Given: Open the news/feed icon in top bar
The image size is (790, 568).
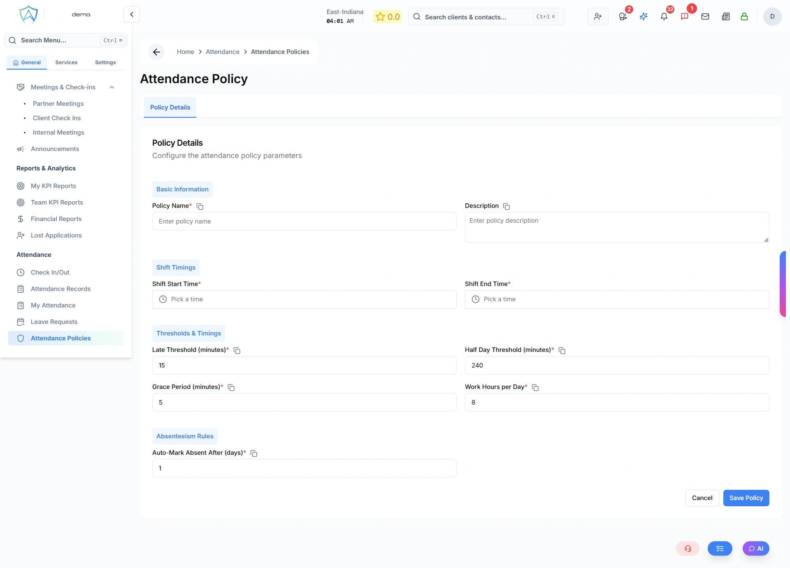Looking at the screenshot, I should click(x=726, y=17).
